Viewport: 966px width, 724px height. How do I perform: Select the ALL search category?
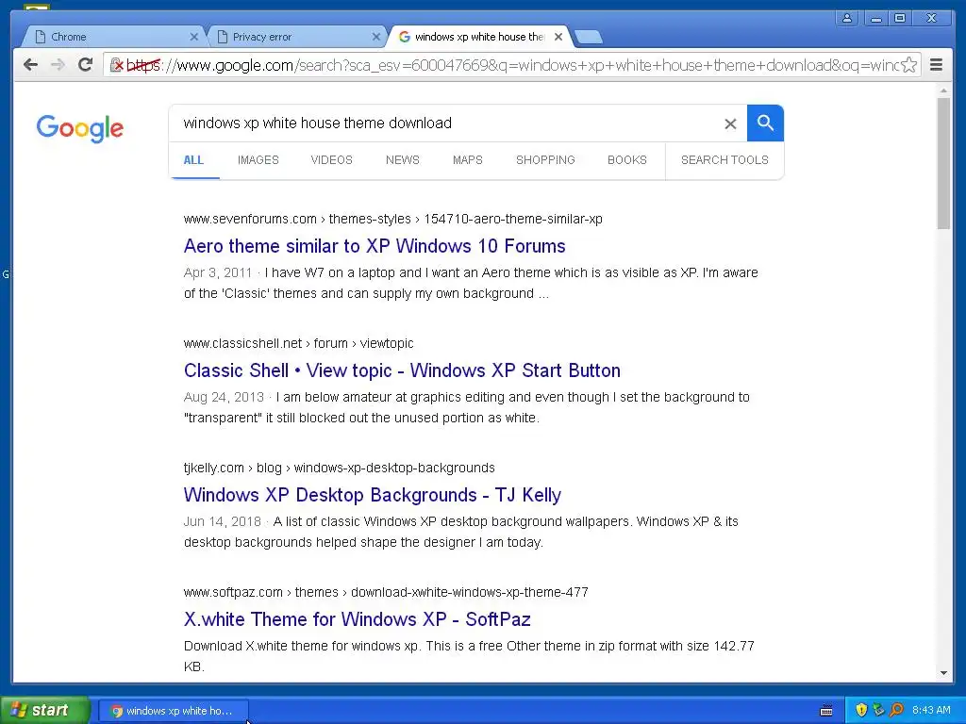[x=193, y=160]
